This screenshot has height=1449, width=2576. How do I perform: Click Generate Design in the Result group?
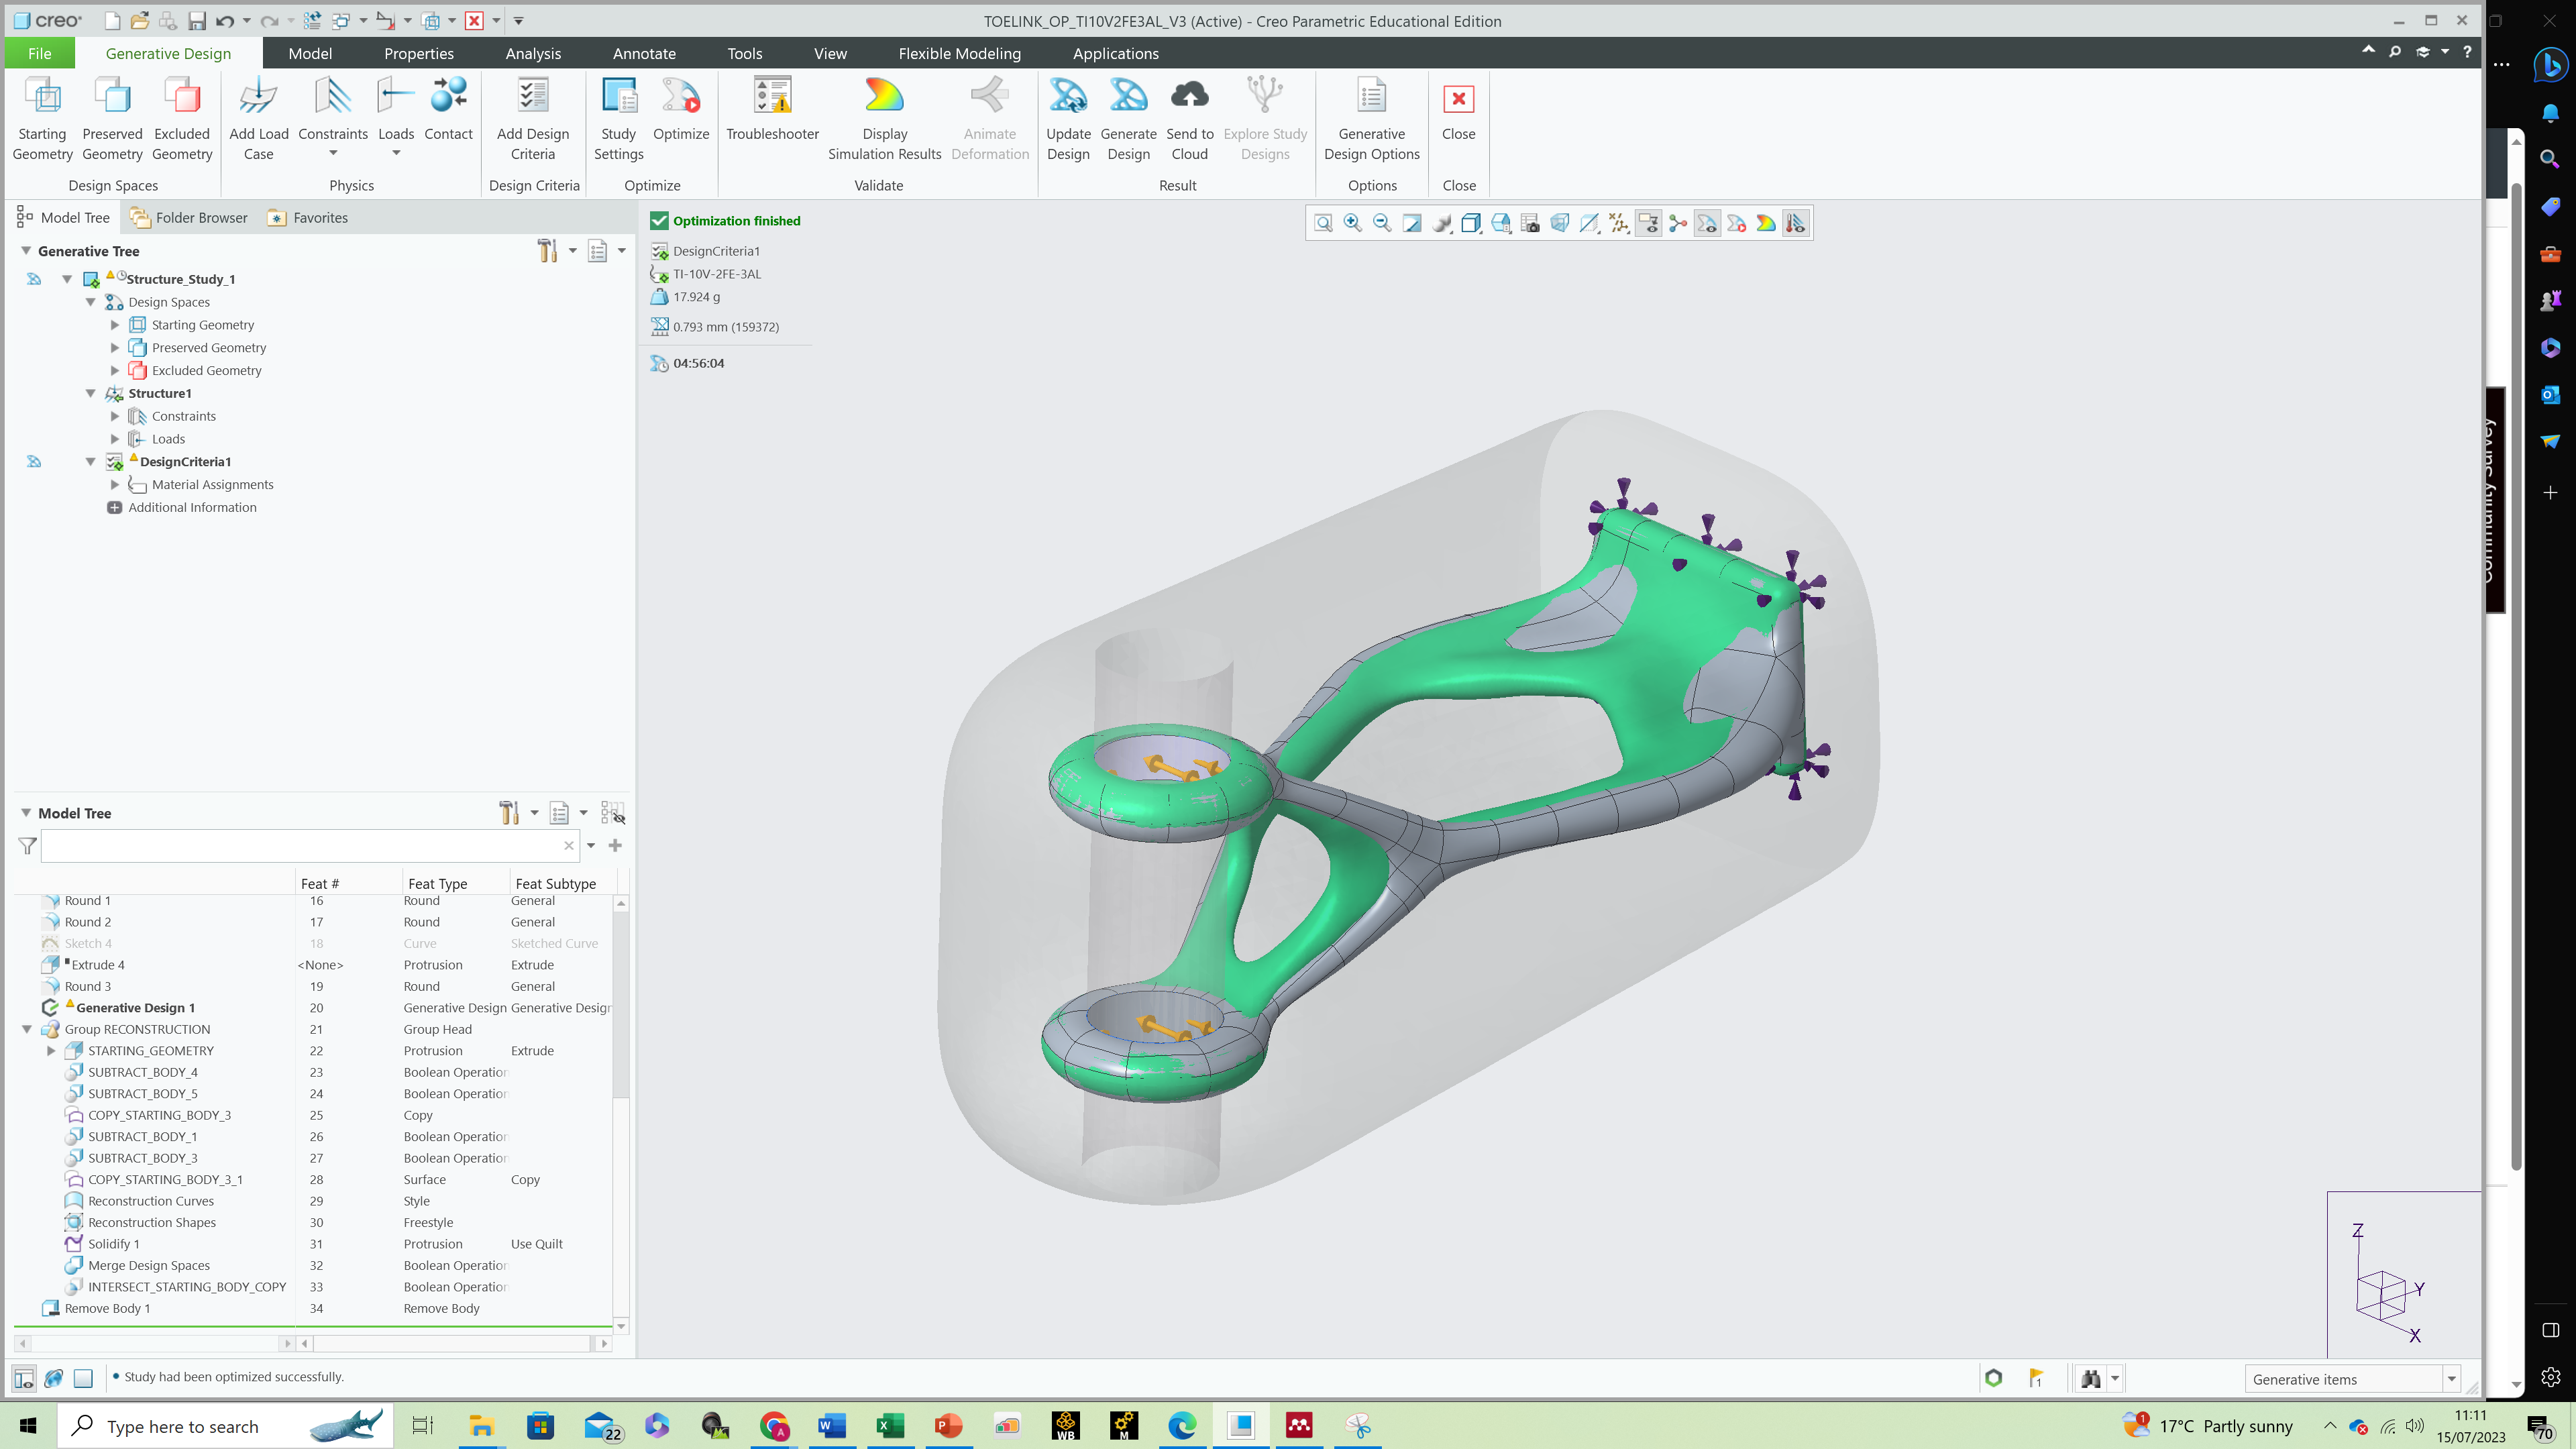click(1128, 117)
